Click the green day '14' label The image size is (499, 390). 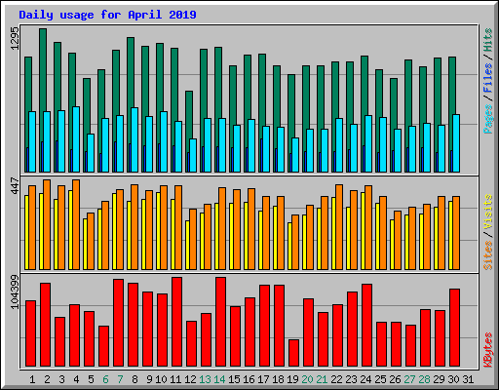tap(219, 379)
